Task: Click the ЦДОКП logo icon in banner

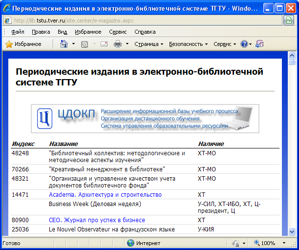Action: pyautogui.click(x=44, y=119)
